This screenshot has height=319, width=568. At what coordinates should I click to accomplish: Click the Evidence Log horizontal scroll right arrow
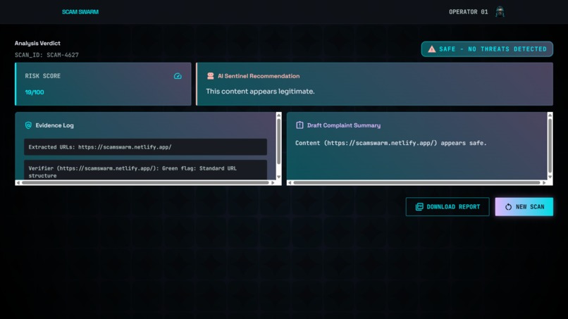point(273,183)
